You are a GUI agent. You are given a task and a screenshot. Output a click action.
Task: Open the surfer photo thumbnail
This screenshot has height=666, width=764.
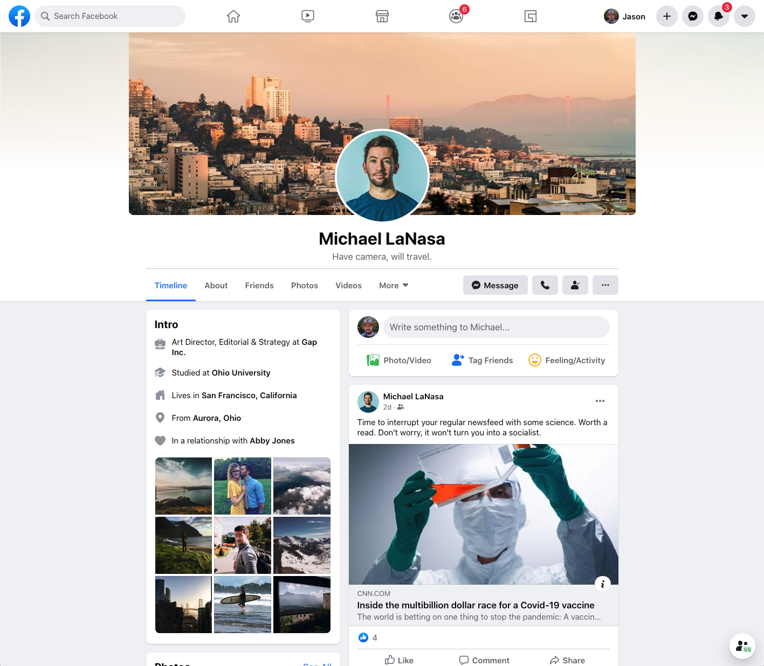click(x=243, y=605)
